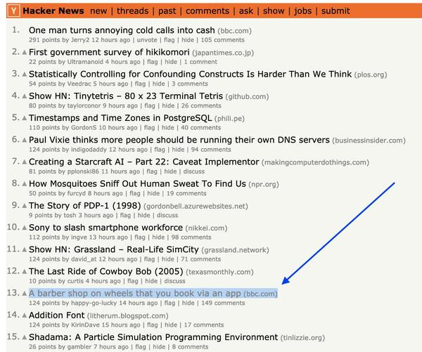The image size is (422, 352).
Task: Flag the story posted by Veedrac
Action: pyautogui.click(x=140, y=84)
